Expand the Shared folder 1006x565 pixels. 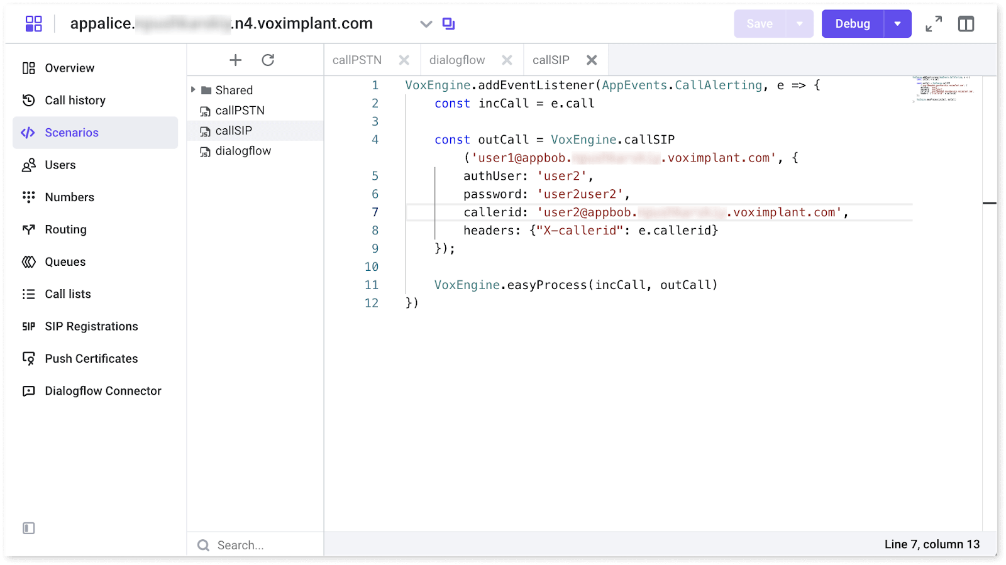194,90
